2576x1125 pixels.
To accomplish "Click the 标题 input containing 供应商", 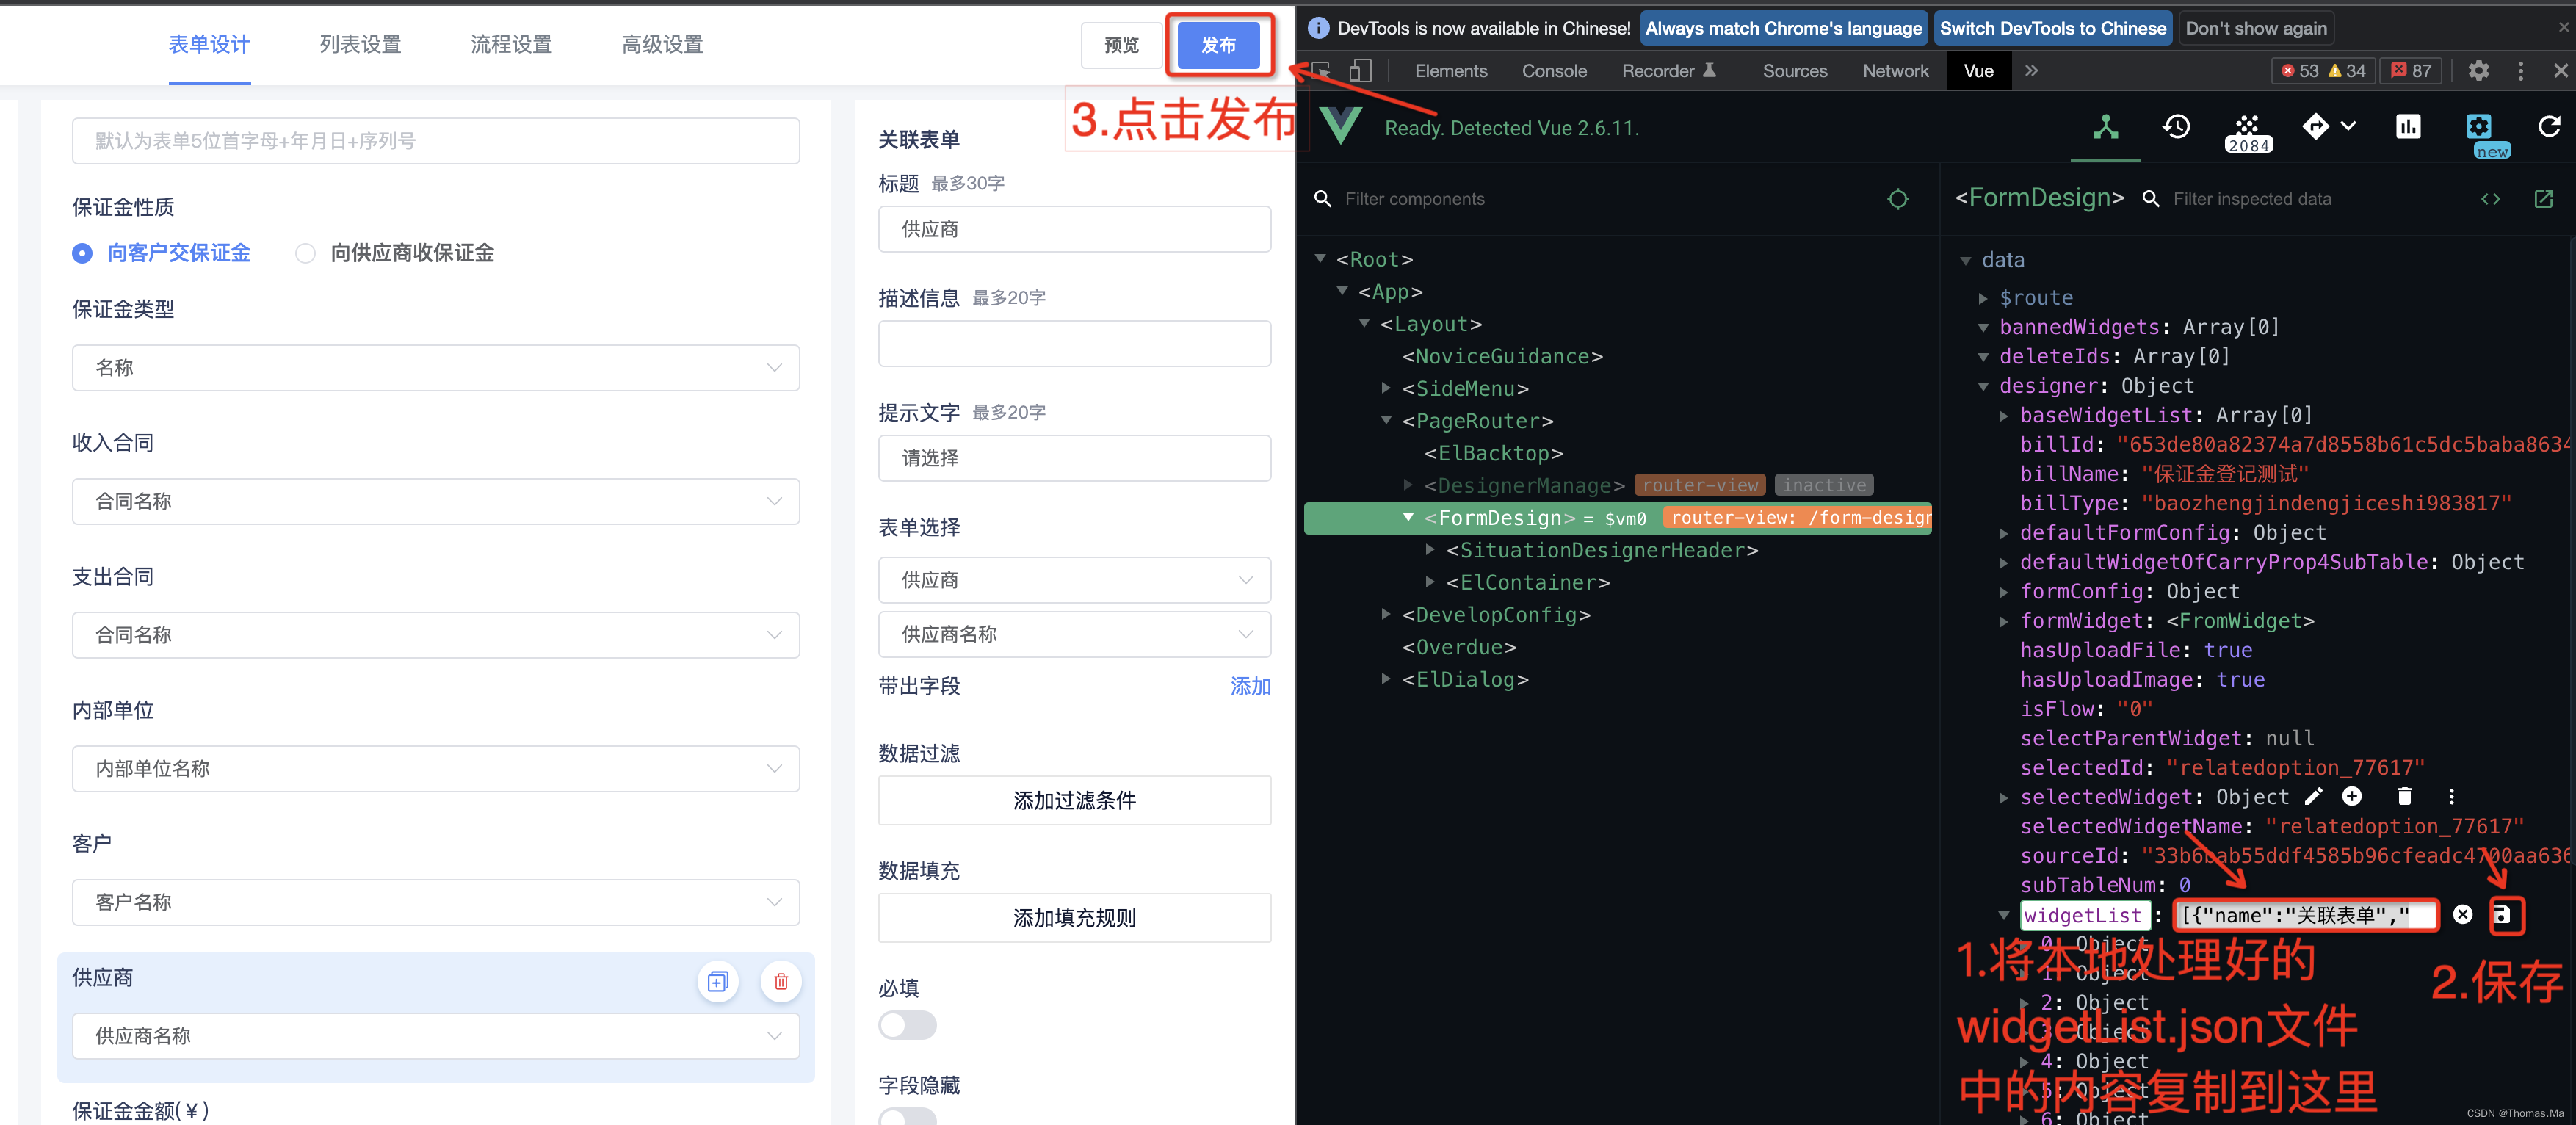I will click(1074, 229).
